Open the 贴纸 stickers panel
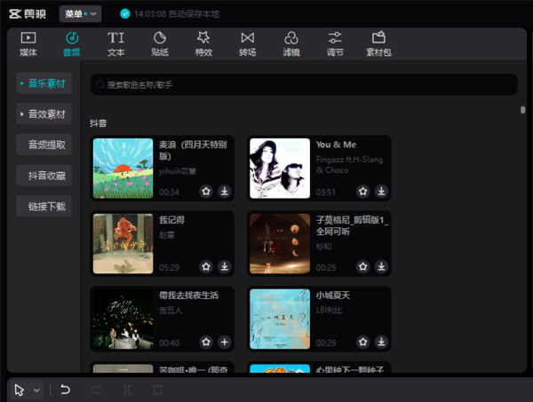The image size is (533, 402). (x=160, y=43)
